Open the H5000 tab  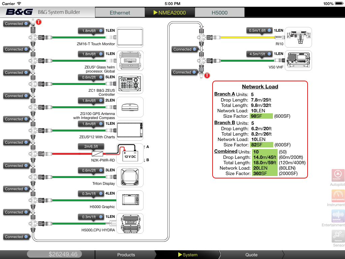tap(220, 12)
